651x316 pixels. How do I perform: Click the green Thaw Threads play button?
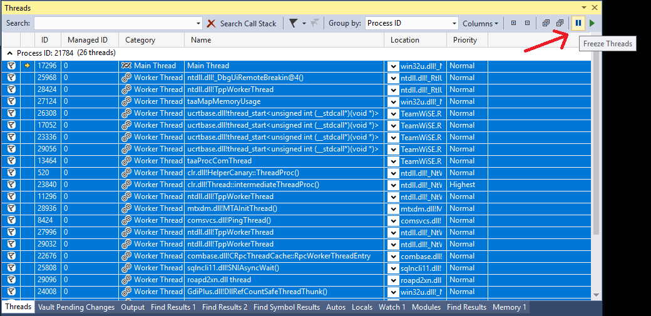click(592, 23)
